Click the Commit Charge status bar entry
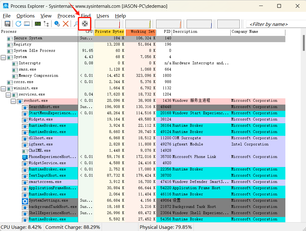 click(x=73, y=227)
